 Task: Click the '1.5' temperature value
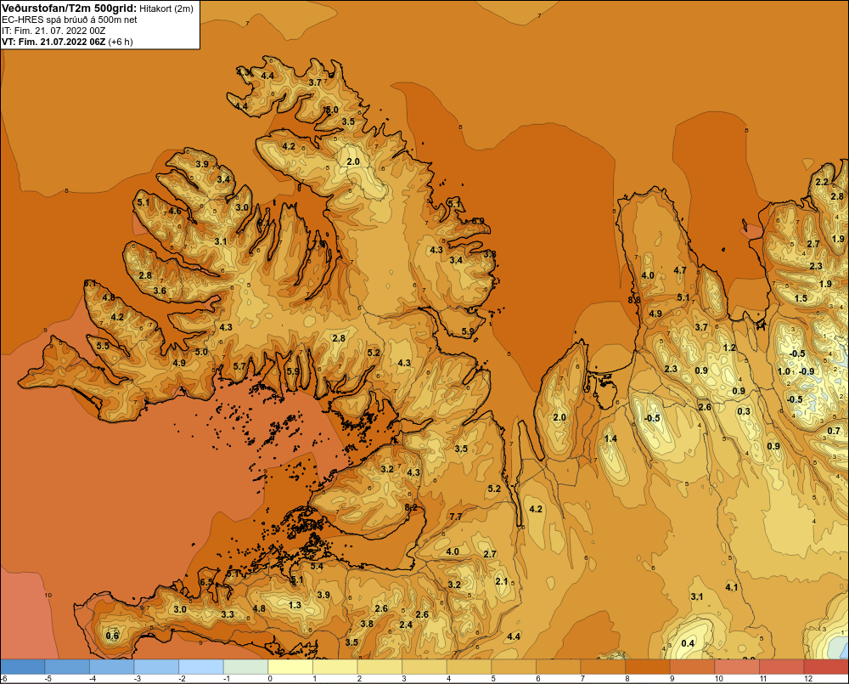click(x=801, y=298)
